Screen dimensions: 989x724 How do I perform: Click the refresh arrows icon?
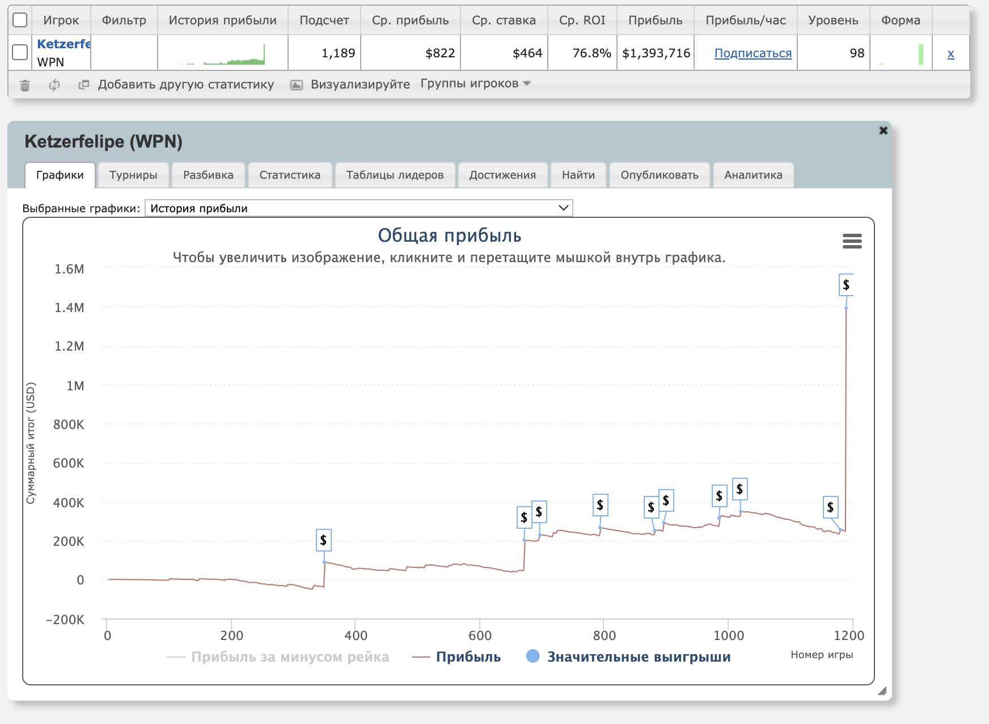point(54,85)
